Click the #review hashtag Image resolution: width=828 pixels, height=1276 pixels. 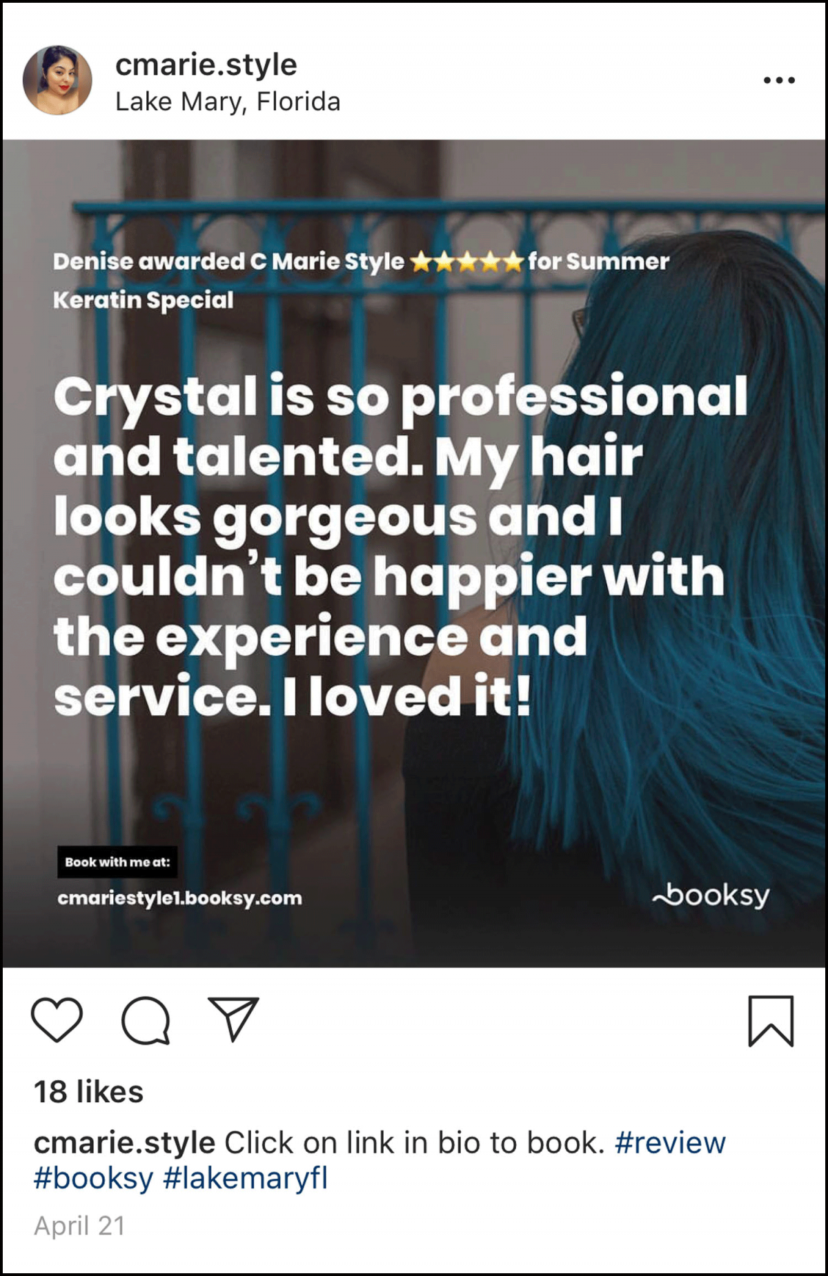[x=670, y=1143]
